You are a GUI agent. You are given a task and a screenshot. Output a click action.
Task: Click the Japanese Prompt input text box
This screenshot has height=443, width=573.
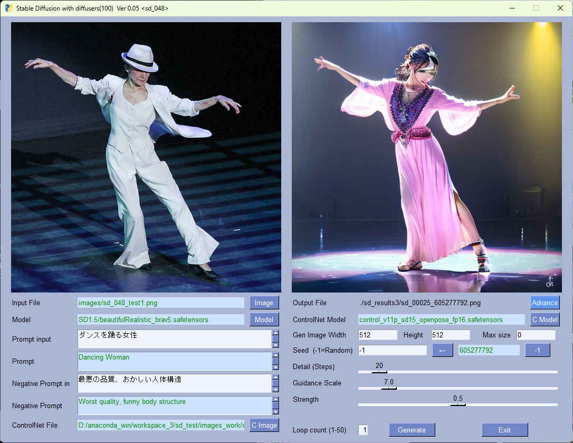tap(174, 339)
